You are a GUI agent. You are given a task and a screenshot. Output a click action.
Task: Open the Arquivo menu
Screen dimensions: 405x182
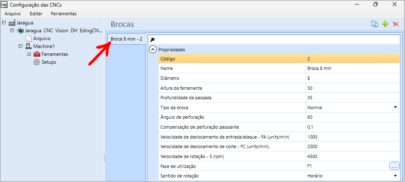pyautogui.click(x=12, y=14)
